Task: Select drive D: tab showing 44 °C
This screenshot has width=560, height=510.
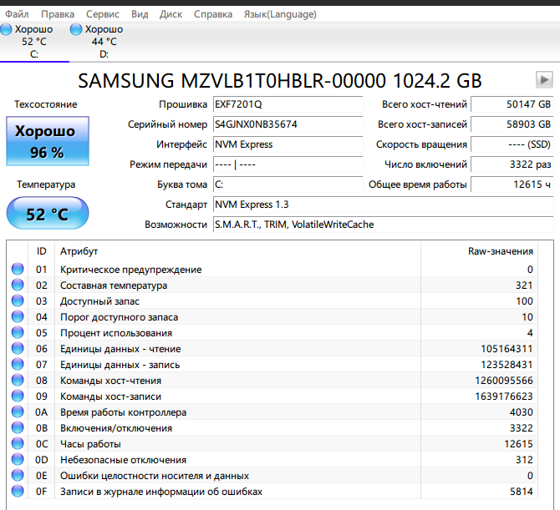Action: click(x=104, y=42)
